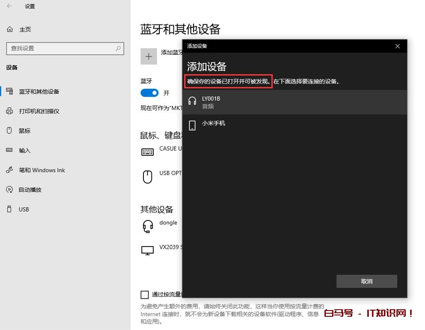
Task: Close the 添加设备 dialog
Action: (397, 46)
